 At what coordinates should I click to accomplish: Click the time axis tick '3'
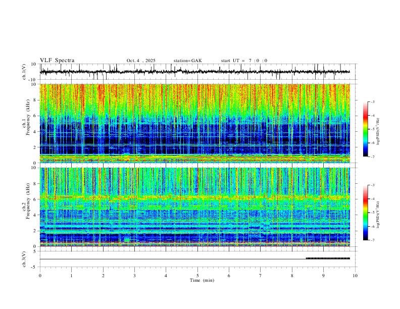pyautogui.click(x=134, y=276)
